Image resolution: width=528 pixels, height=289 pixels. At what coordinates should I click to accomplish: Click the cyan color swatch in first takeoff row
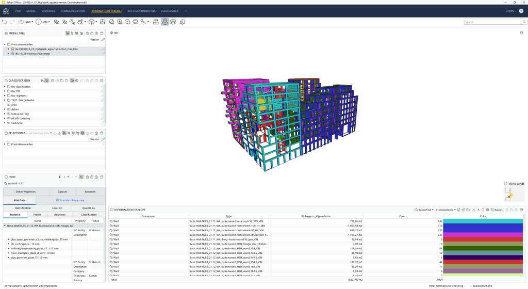[x=483, y=221]
